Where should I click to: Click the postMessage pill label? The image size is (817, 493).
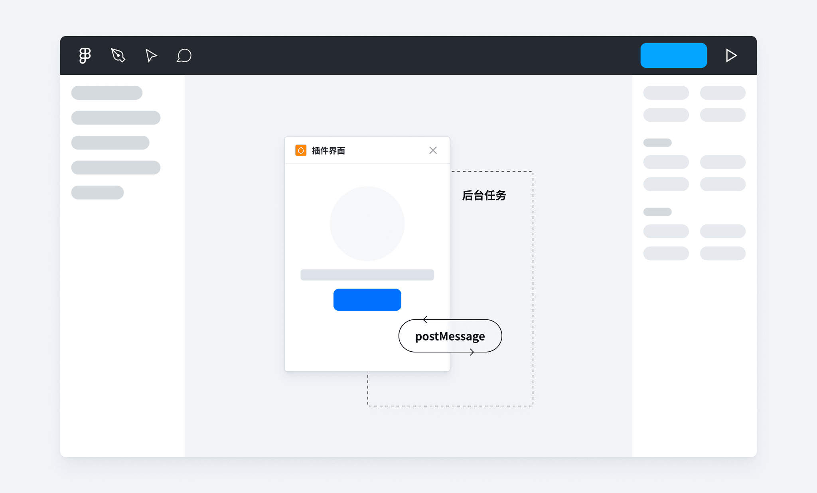[450, 336]
